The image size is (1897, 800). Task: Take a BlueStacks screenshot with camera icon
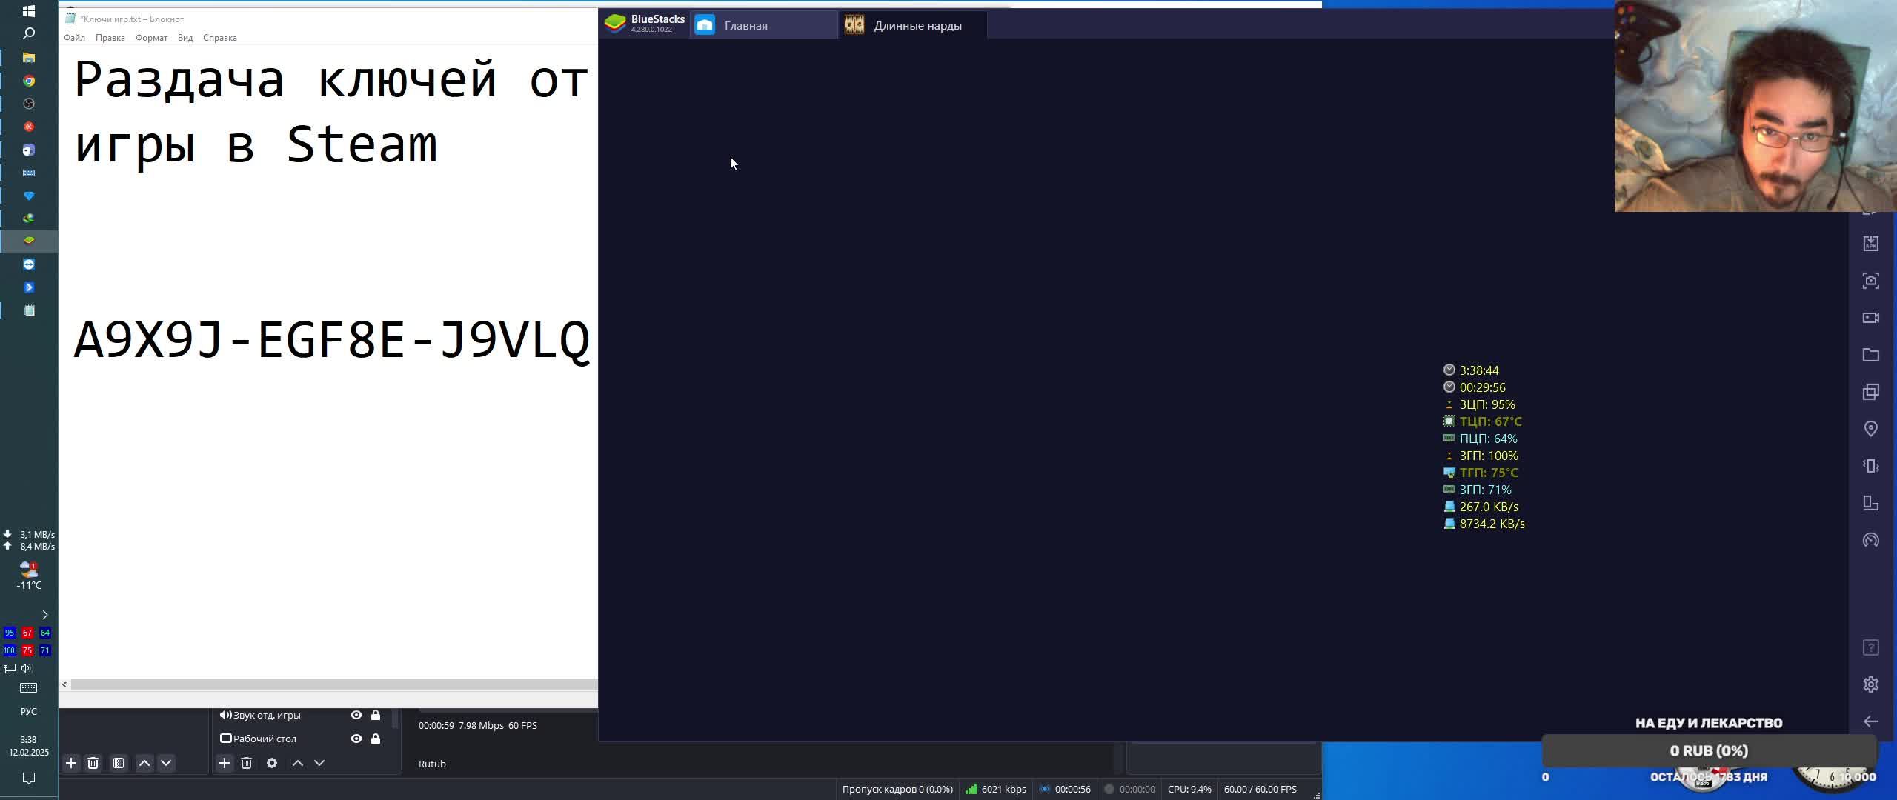1870,281
